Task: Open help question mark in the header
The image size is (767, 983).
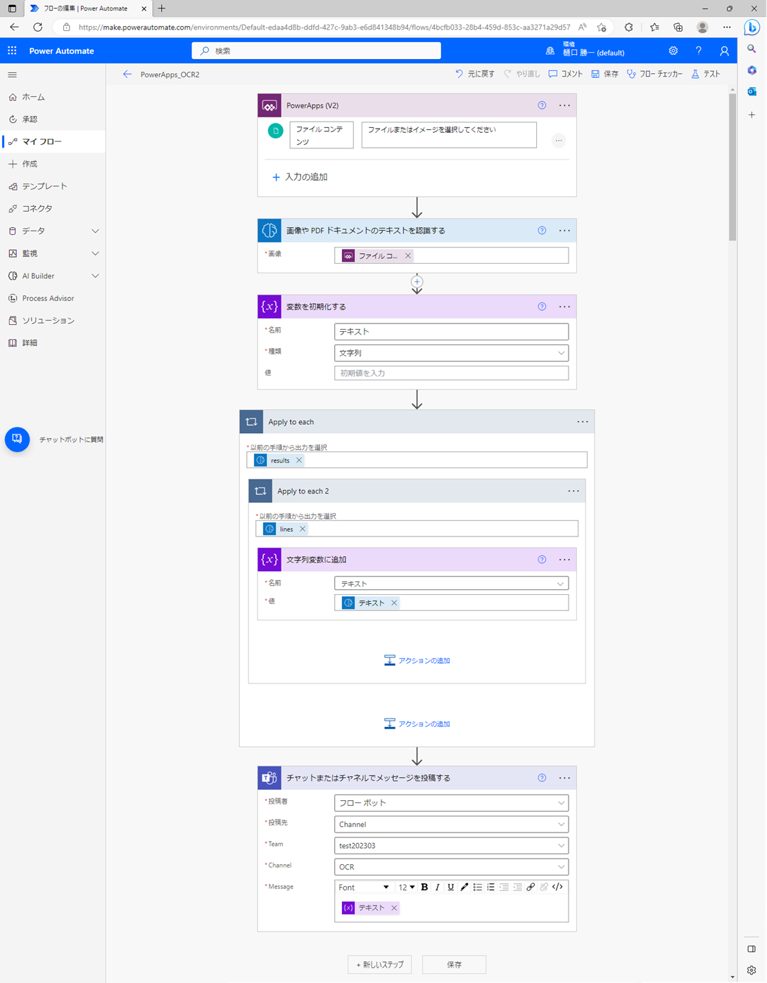Action: point(699,51)
